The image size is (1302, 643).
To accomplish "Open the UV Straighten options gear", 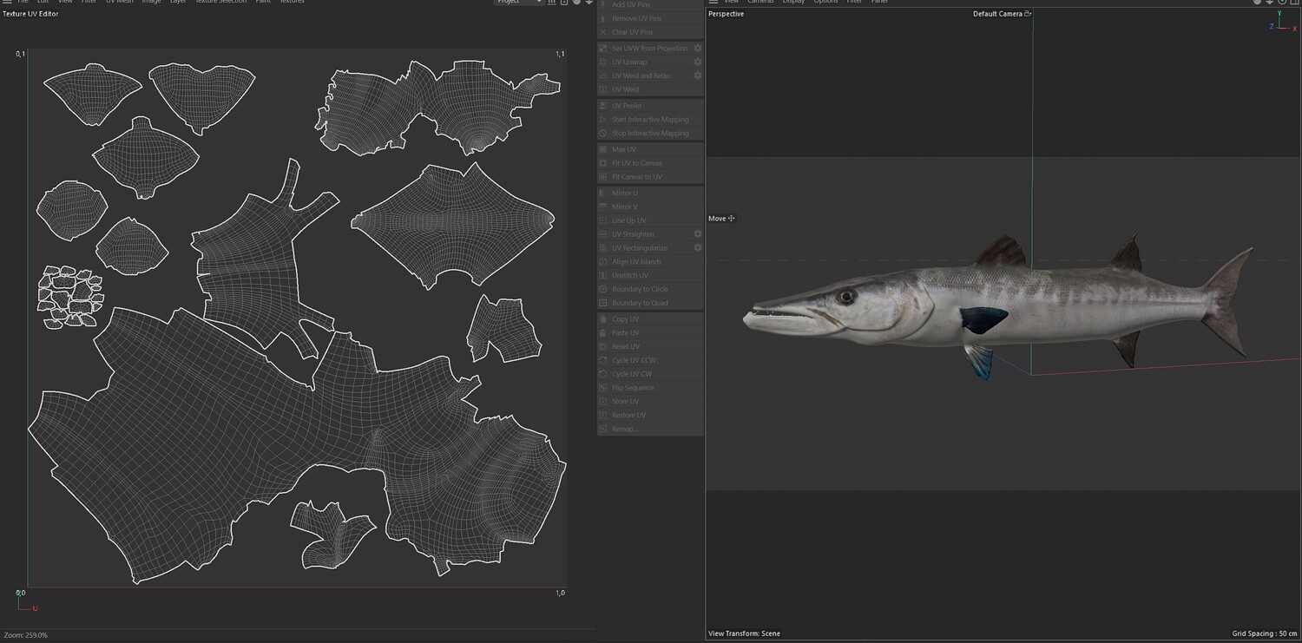I will tap(697, 234).
